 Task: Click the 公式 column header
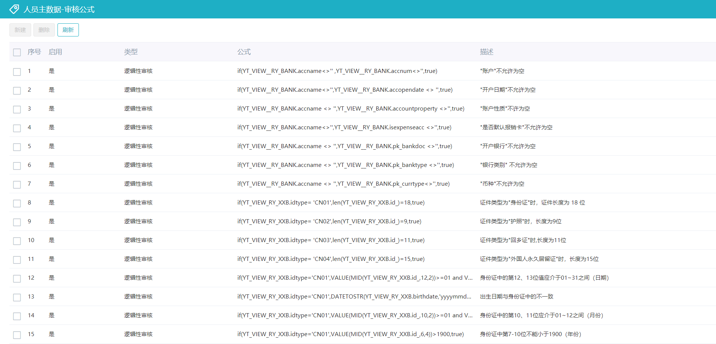pos(244,52)
